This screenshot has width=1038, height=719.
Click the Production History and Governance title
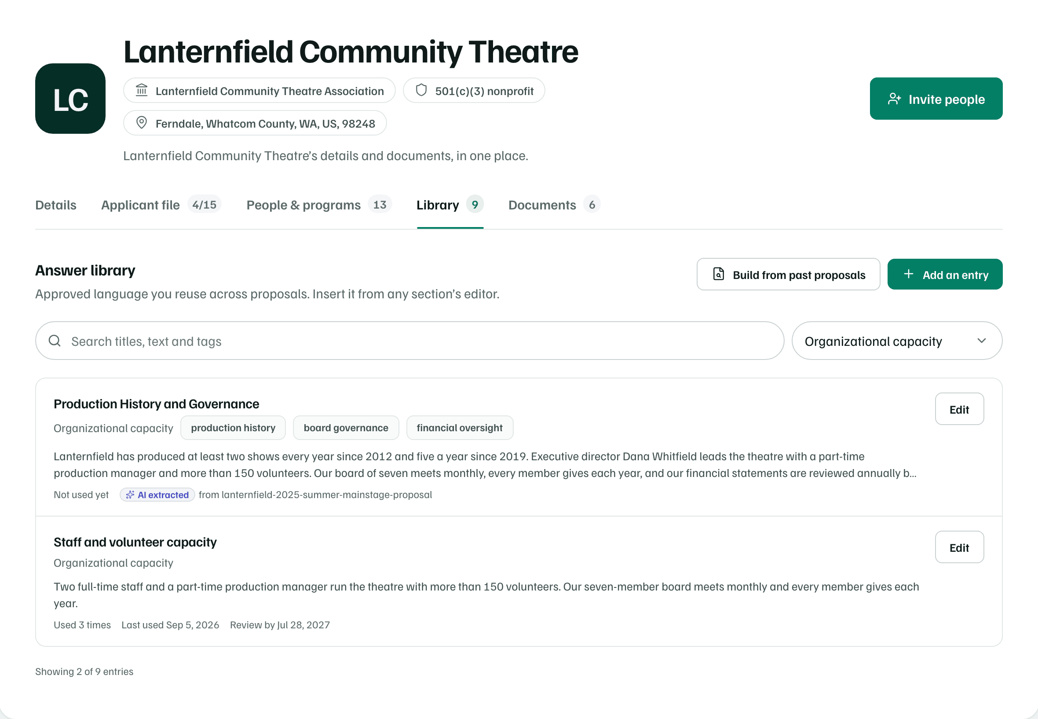pos(156,404)
